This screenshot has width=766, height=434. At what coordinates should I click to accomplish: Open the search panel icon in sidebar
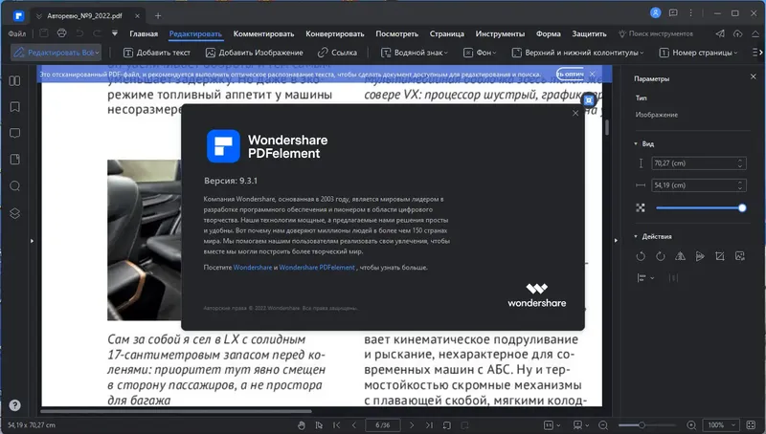(x=14, y=186)
